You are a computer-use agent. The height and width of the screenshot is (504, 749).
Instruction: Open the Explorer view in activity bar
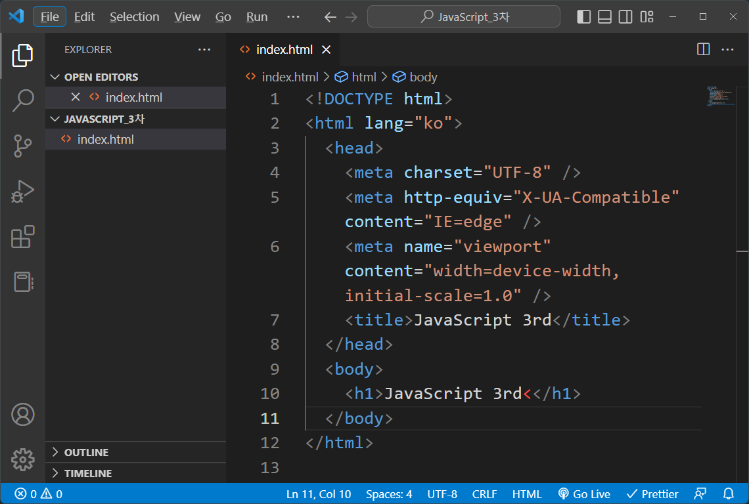(22, 55)
